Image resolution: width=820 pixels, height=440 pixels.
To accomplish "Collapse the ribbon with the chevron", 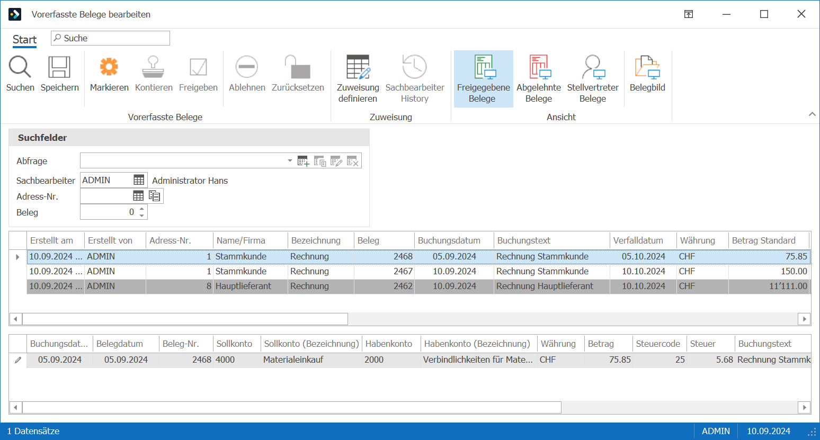I will tap(812, 114).
